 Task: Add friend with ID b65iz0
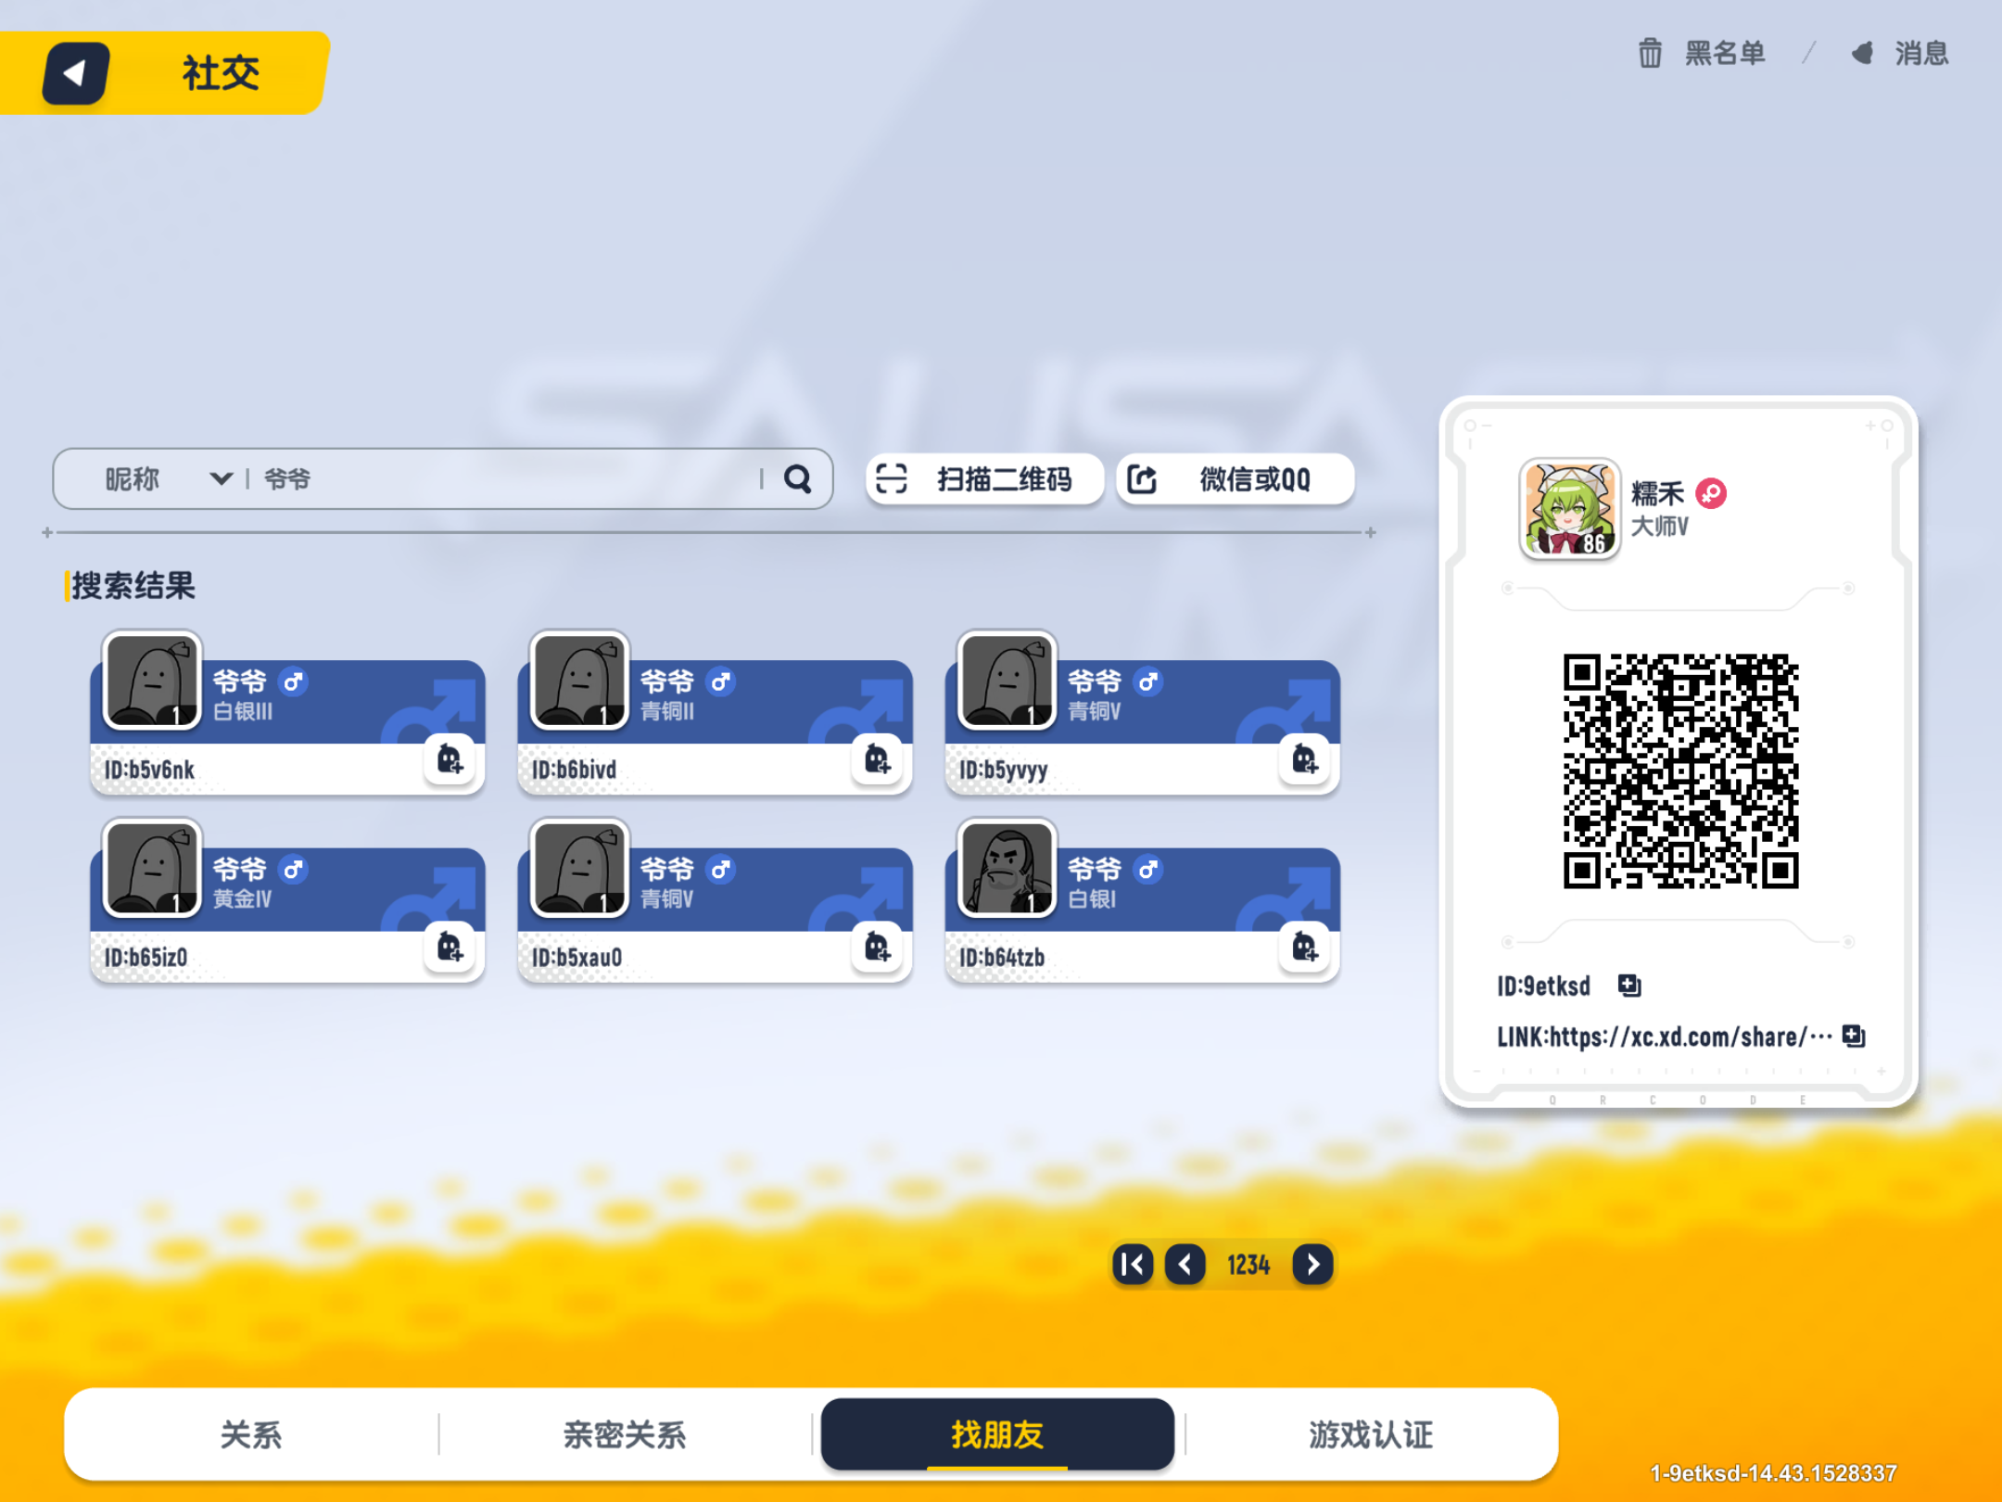(x=450, y=948)
